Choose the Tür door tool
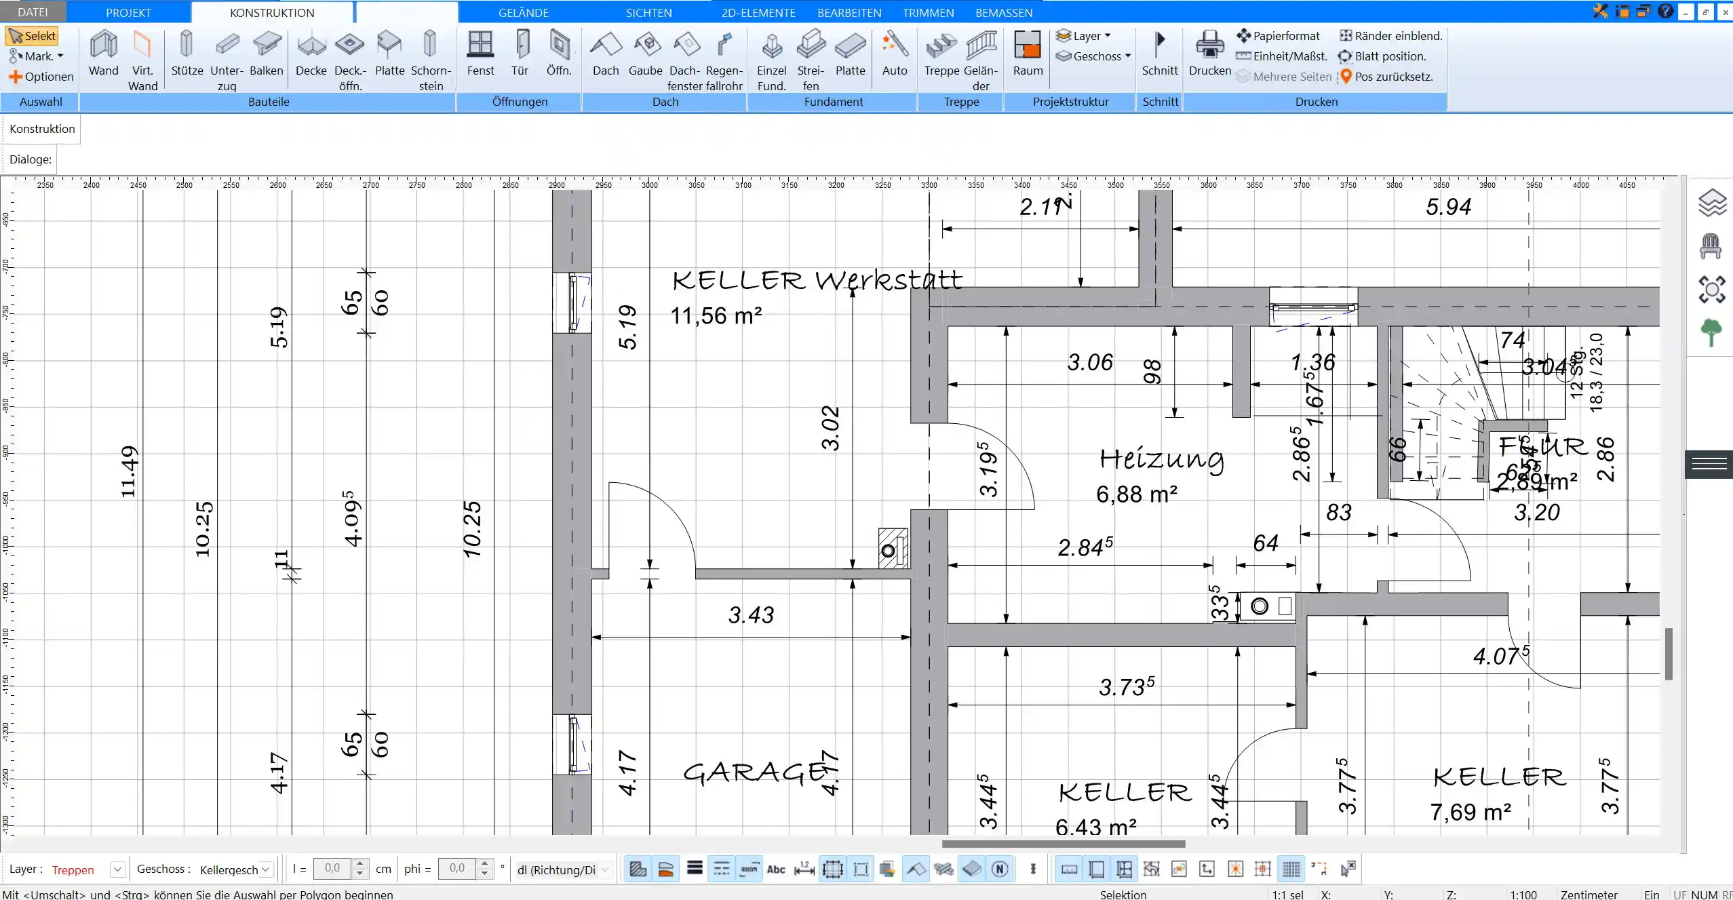The image size is (1733, 900). pos(520,54)
